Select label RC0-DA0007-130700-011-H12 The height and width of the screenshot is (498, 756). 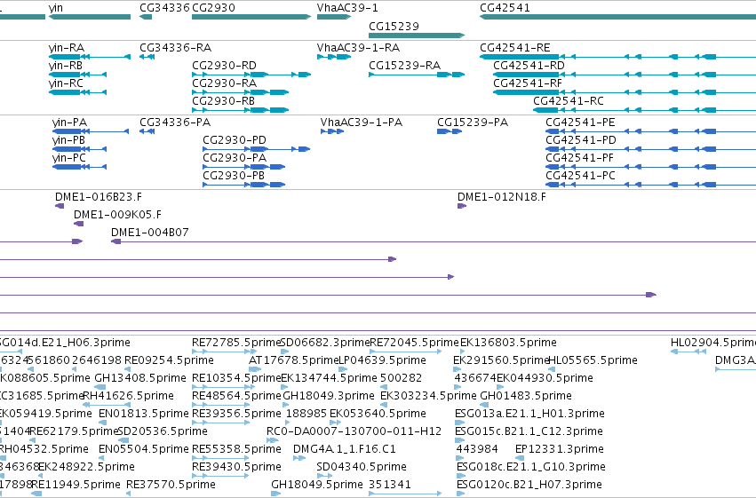[x=354, y=431]
